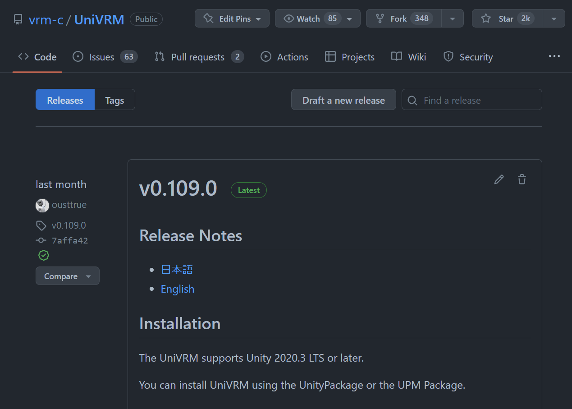Open the Issues tab
Viewport: 572px width, 409px height.
click(x=105, y=57)
